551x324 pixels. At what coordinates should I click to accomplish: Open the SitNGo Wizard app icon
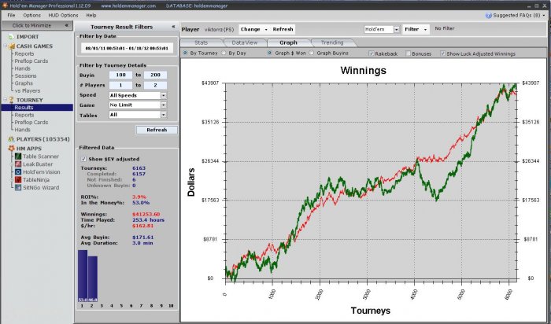point(18,187)
